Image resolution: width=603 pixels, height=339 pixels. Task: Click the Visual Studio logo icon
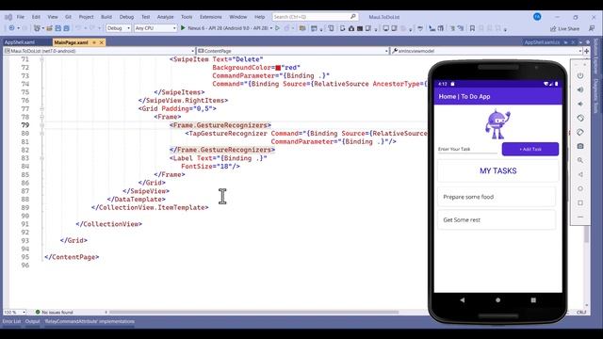click(8, 17)
